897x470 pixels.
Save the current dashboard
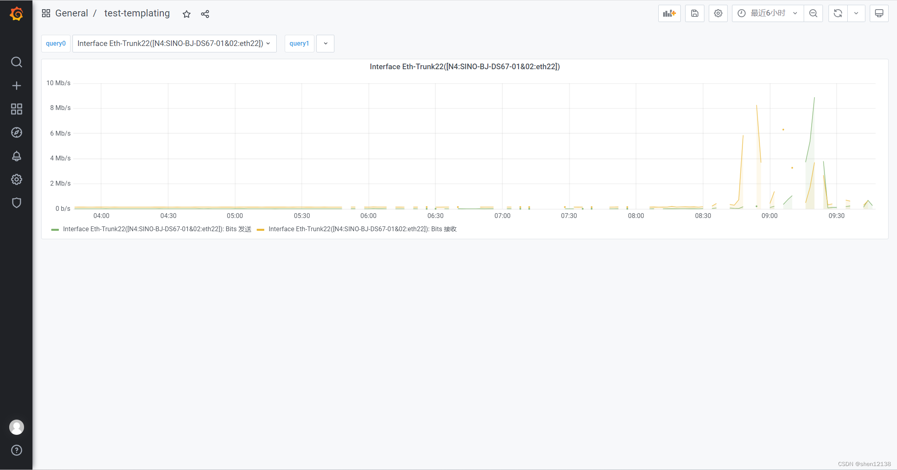coord(694,13)
